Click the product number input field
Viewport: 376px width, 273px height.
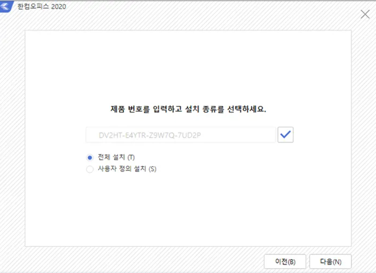coord(181,135)
